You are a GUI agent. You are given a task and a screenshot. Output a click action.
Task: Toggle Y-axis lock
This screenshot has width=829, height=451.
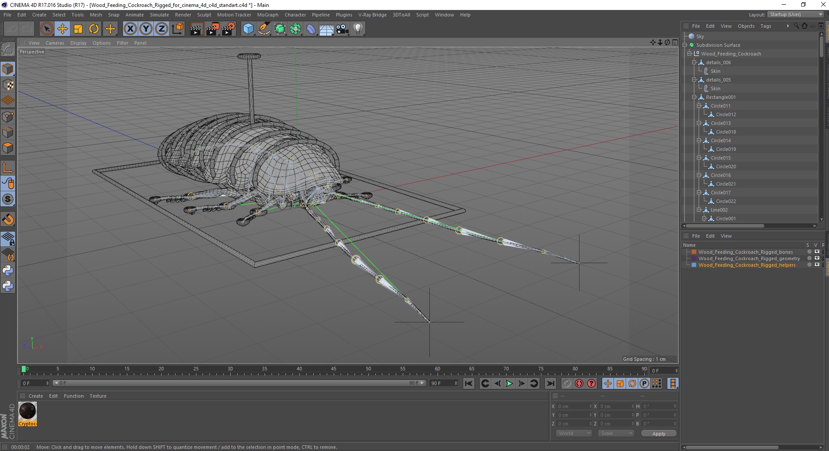click(x=146, y=29)
